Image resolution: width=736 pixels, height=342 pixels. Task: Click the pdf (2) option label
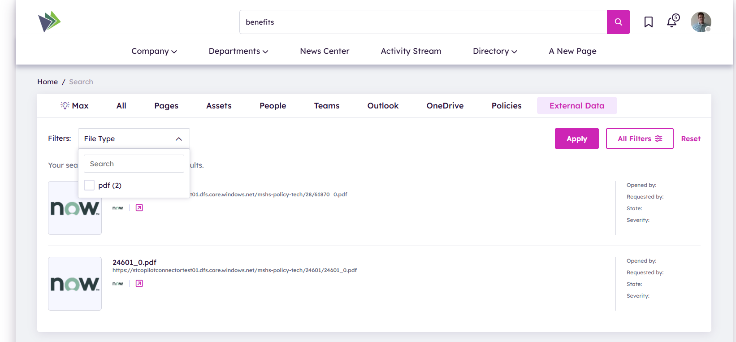tap(110, 185)
